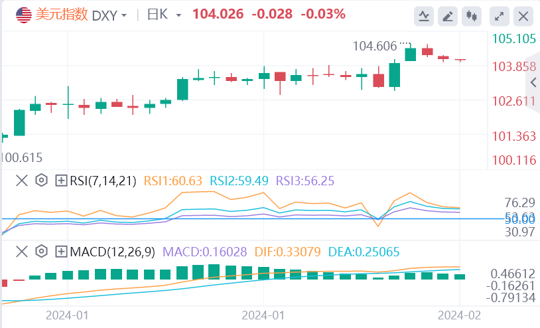Remove the RSI indicator panel
Image resolution: width=540 pixels, height=328 pixels.
[22, 180]
